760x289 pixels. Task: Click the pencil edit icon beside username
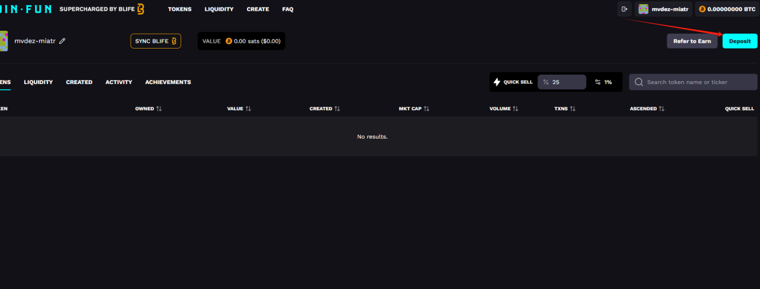point(62,41)
